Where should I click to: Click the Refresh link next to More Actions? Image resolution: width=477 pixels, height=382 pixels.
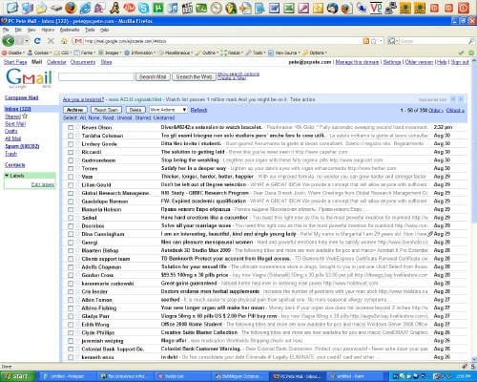(198, 110)
